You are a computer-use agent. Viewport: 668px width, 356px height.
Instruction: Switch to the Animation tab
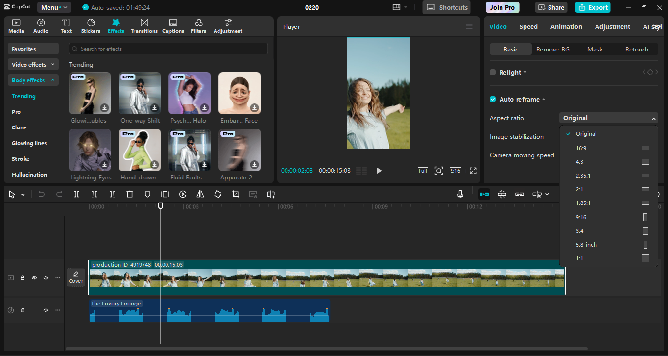tap(566, 26)
